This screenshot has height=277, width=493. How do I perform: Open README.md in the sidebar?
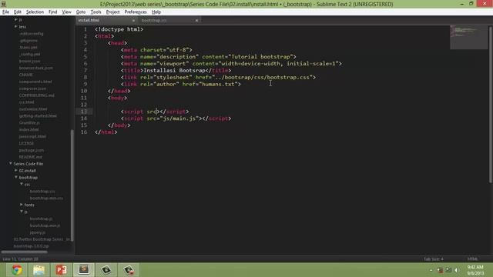tap(31, 157)
